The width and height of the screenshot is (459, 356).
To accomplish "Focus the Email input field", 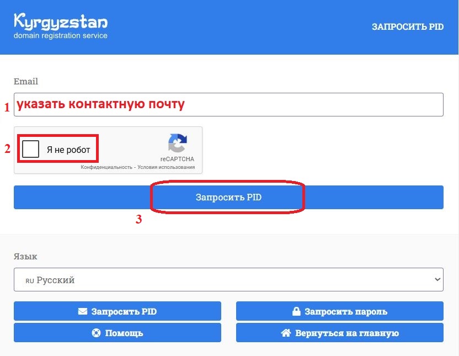I will click(228, 104).
